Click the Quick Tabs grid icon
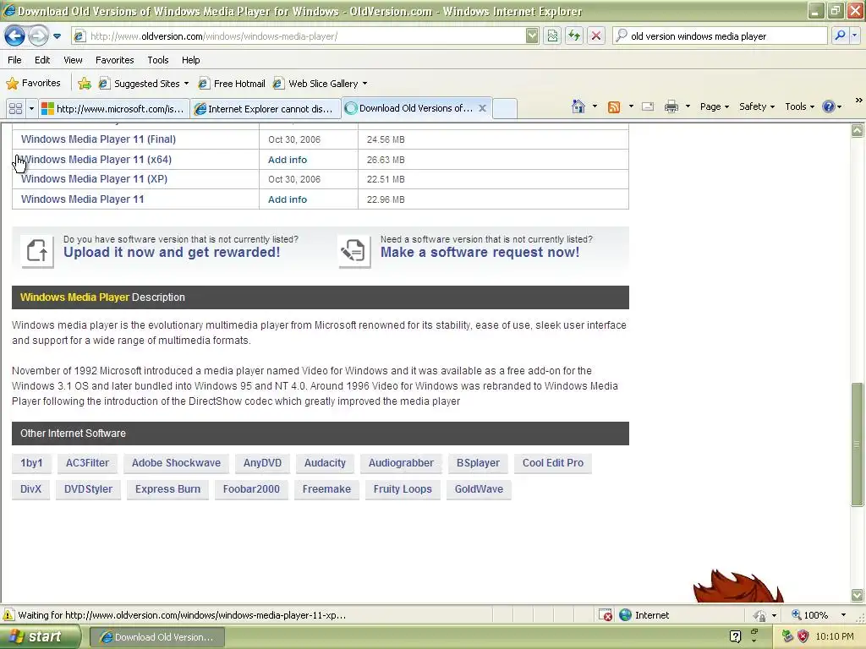866x649 pixels. [x=15, y=109]
